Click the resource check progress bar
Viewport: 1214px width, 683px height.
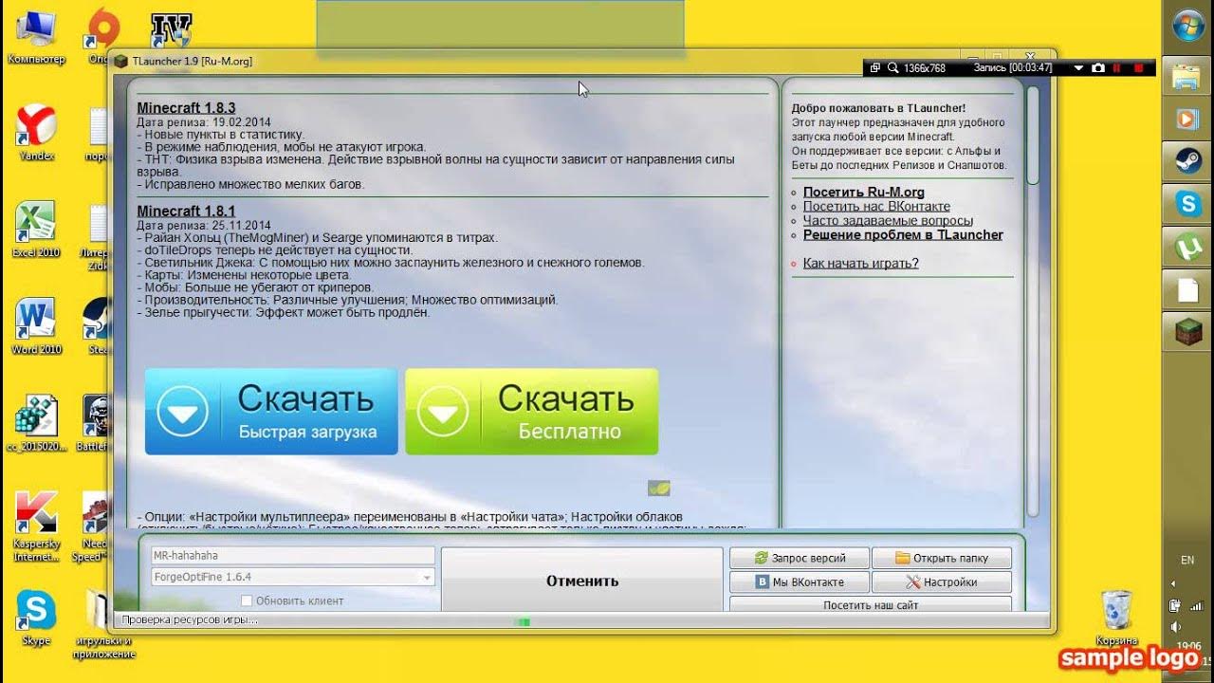tap(522, 621)
